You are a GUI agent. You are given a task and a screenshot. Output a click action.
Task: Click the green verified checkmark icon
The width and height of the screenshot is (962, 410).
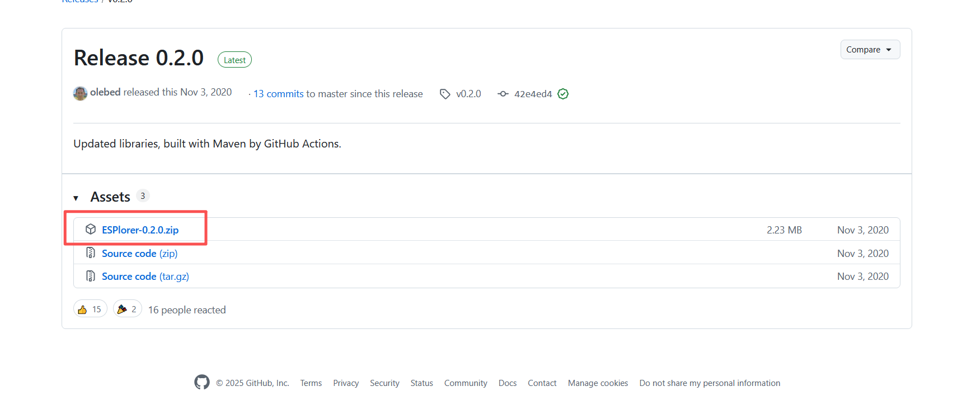click(563, 94)
